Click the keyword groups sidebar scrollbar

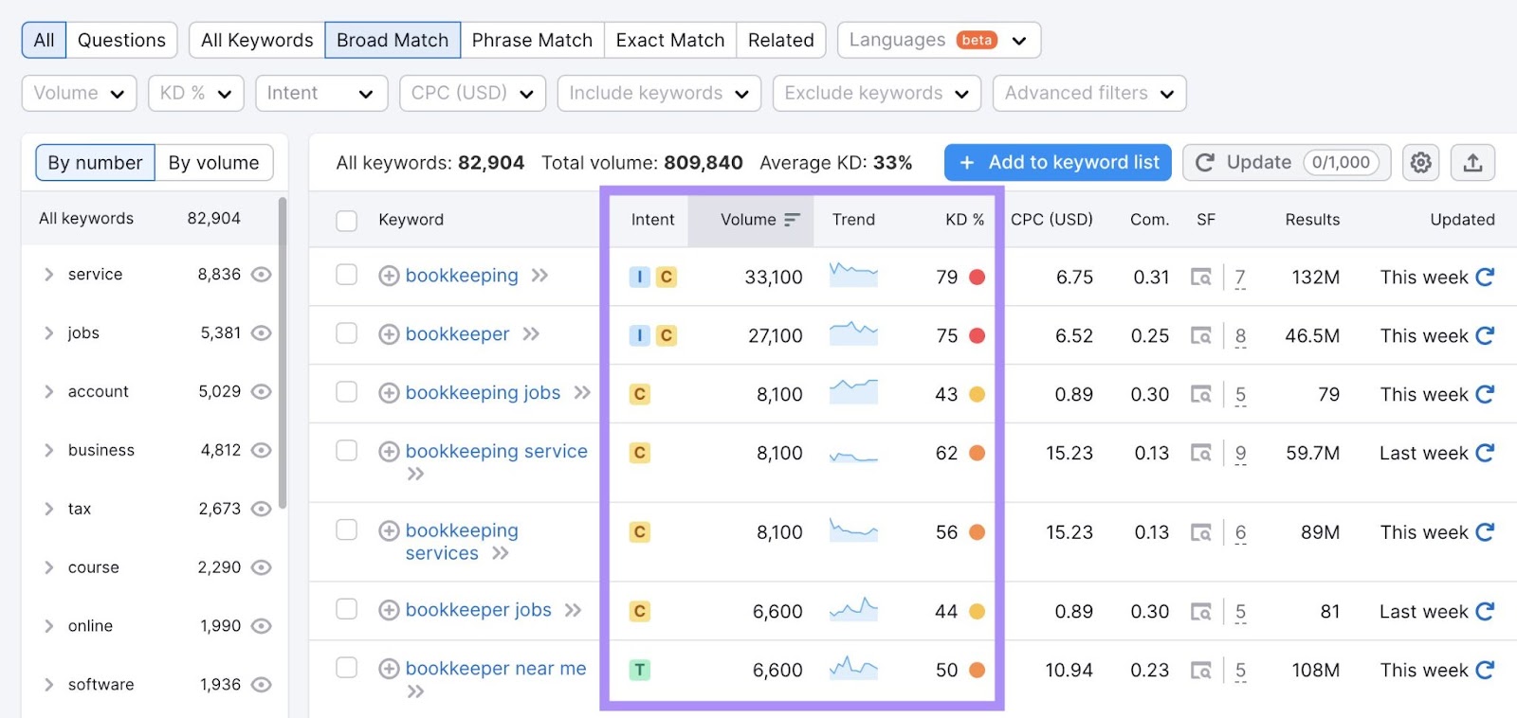point(283,350)
